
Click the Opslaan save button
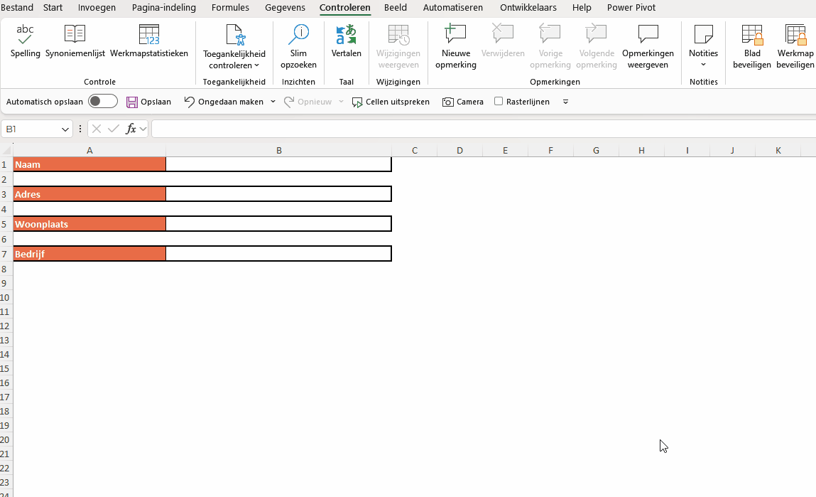coord(149,102)
